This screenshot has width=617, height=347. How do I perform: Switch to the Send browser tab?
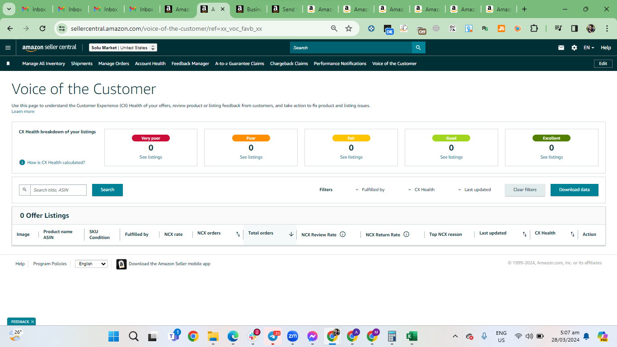[x=284, y=9]
